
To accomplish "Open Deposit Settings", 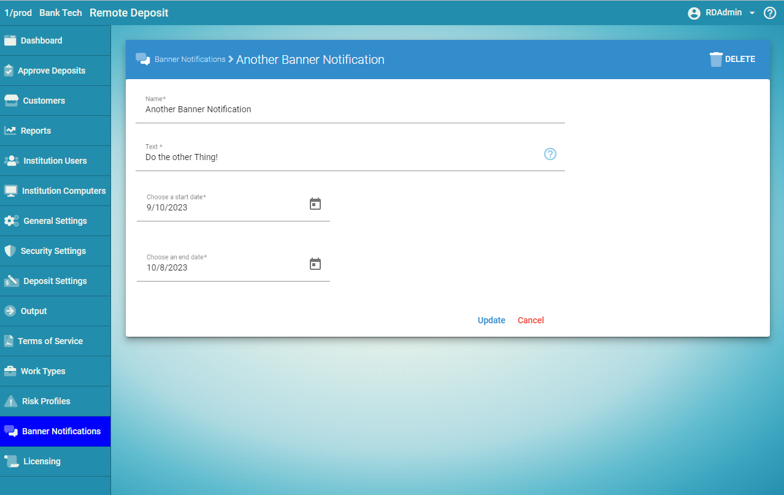I will [x=55, y=281].
